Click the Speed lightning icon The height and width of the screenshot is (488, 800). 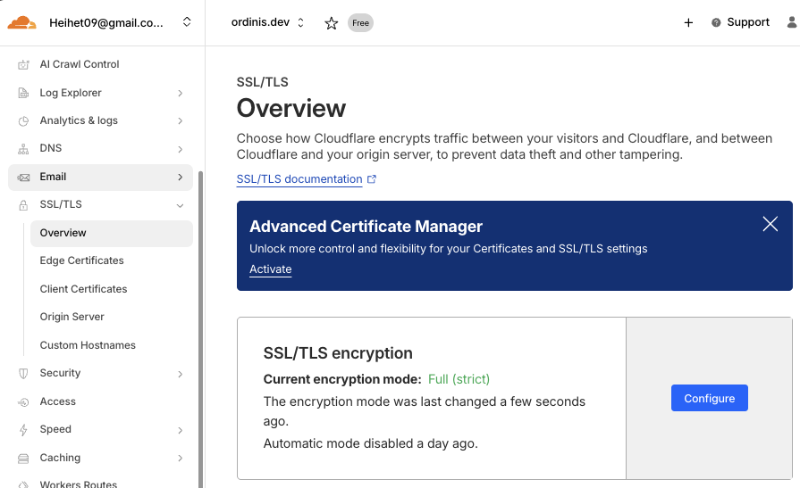tap(23, 430)
